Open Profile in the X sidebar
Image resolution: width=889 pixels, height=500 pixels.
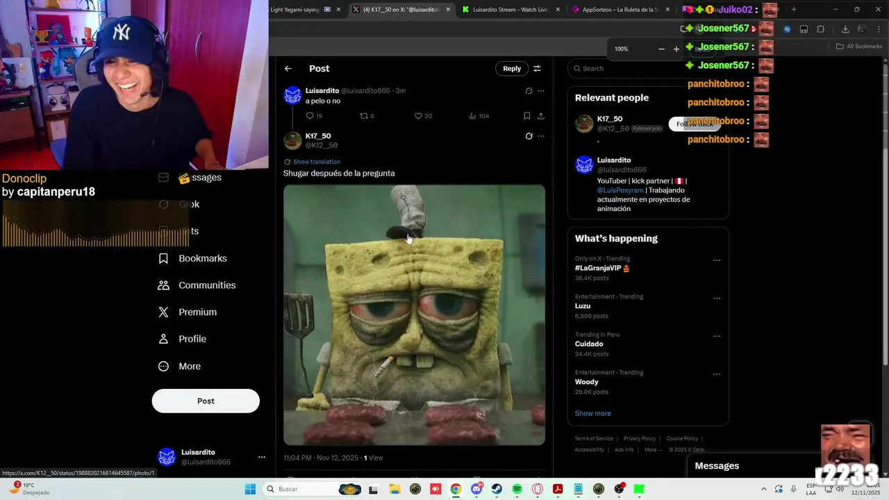click(x=183, y=339)
